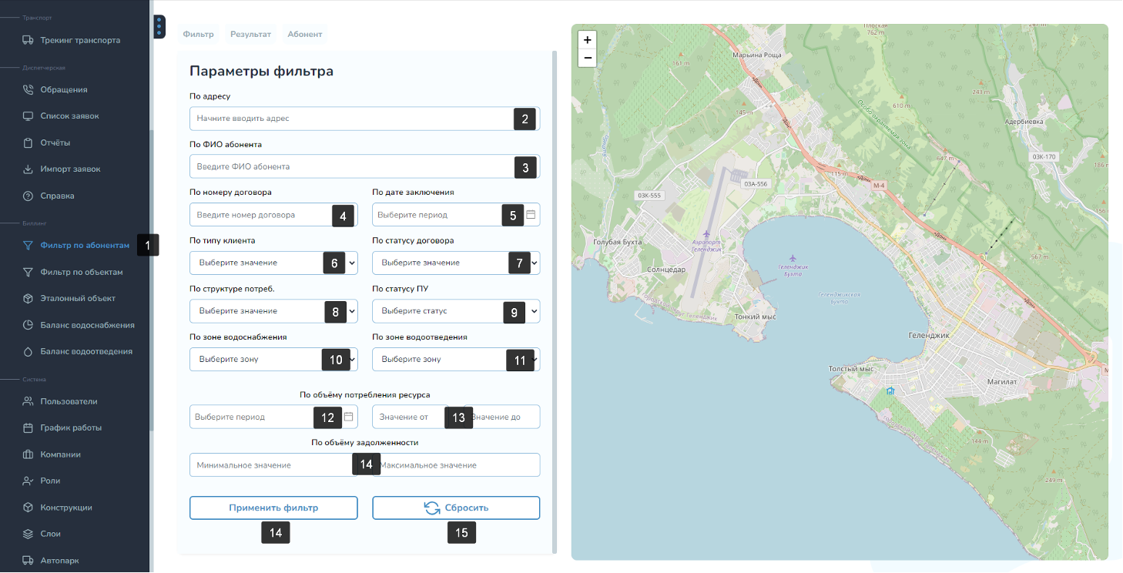Click the phone icon beside Обращения
Screen dimensions: 1123x573
point(28,89)
